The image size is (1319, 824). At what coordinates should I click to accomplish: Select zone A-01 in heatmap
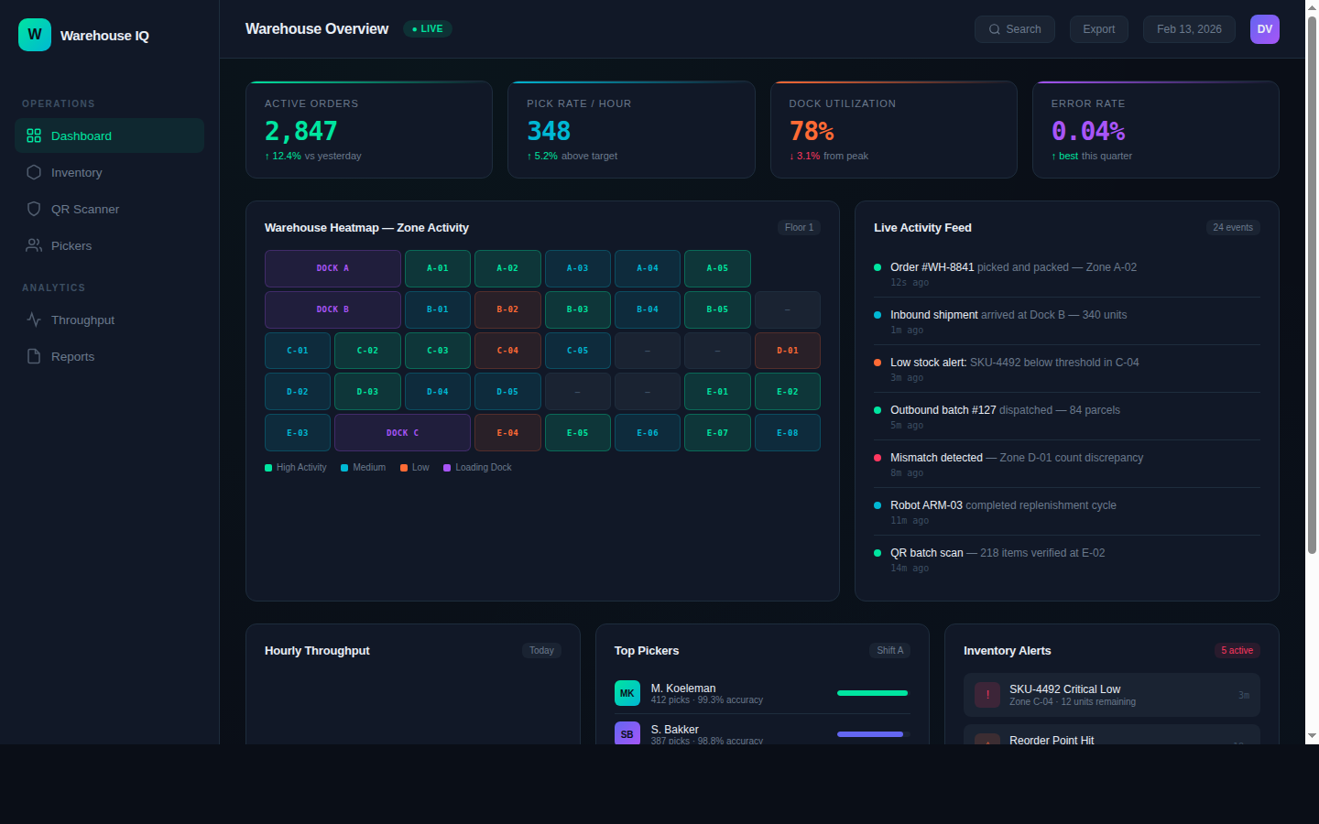[x=438, y=268]
